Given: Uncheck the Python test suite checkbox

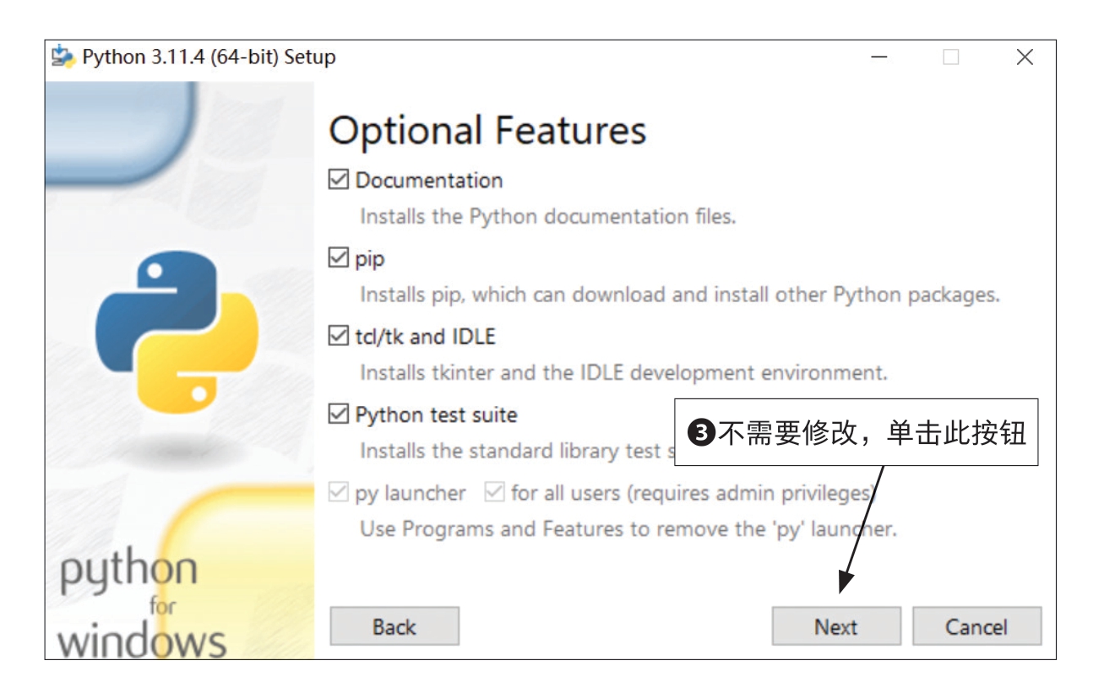Looking at the screenshot, I should click(339, 414).
